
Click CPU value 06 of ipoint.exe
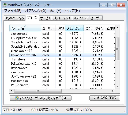(x=61, y=72)
